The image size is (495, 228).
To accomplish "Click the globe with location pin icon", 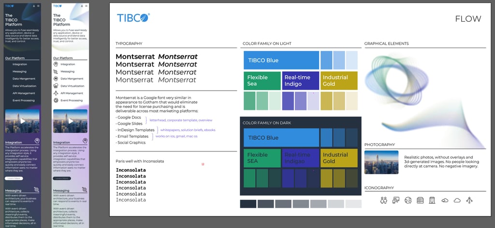I will (x=408, y=200).
